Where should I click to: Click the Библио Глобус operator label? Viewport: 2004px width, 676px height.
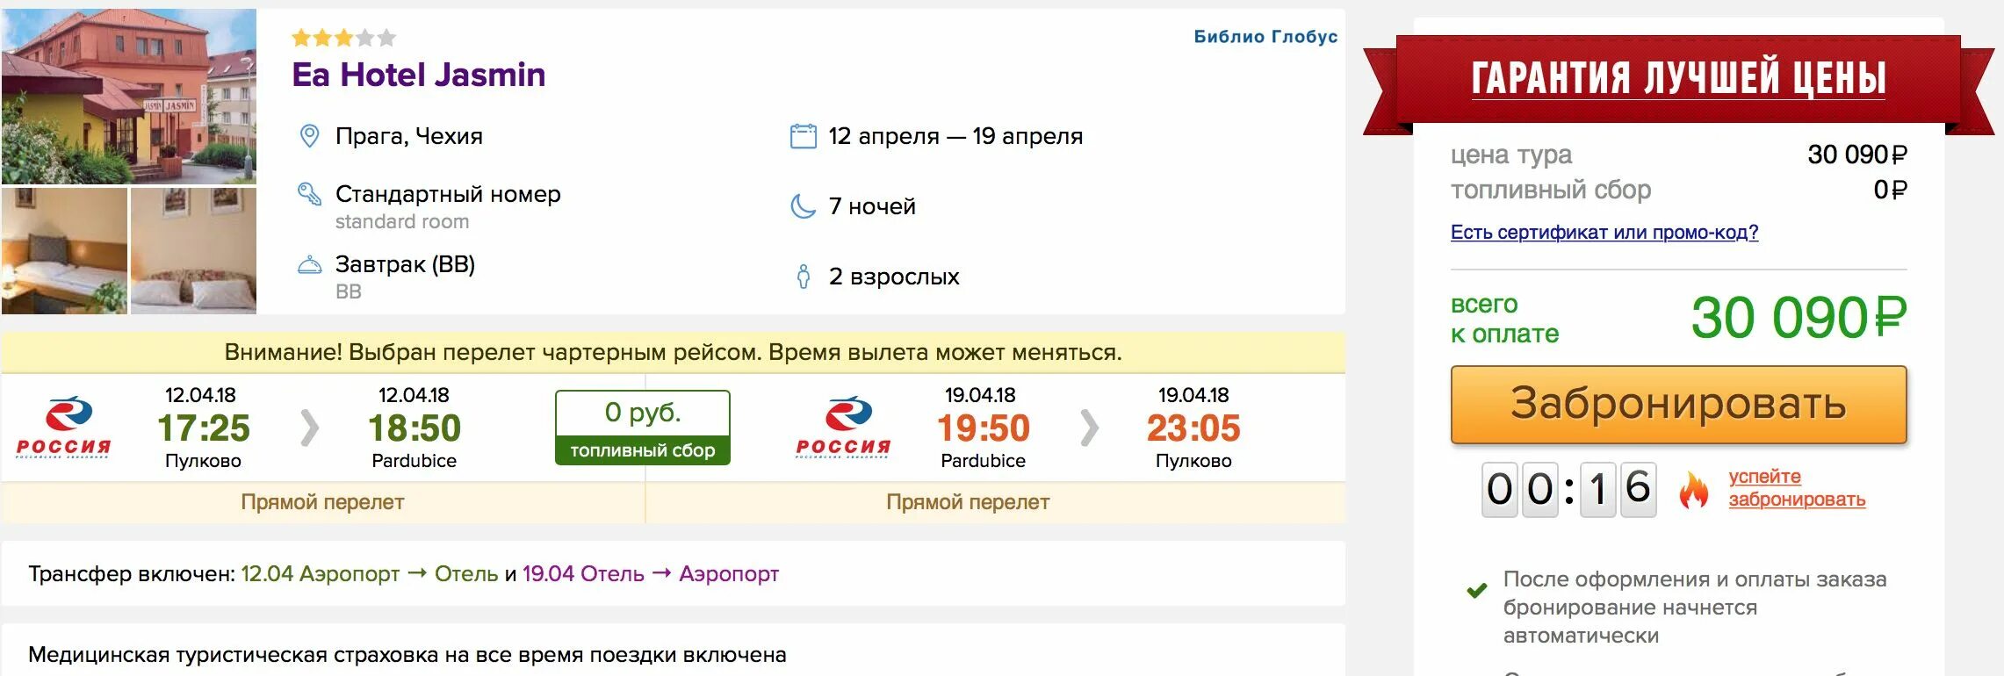click(1265, 37)
